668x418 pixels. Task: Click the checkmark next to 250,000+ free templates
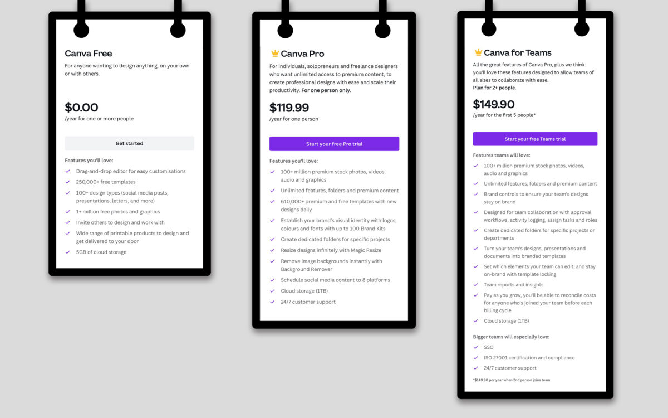[x=68, y=182]
